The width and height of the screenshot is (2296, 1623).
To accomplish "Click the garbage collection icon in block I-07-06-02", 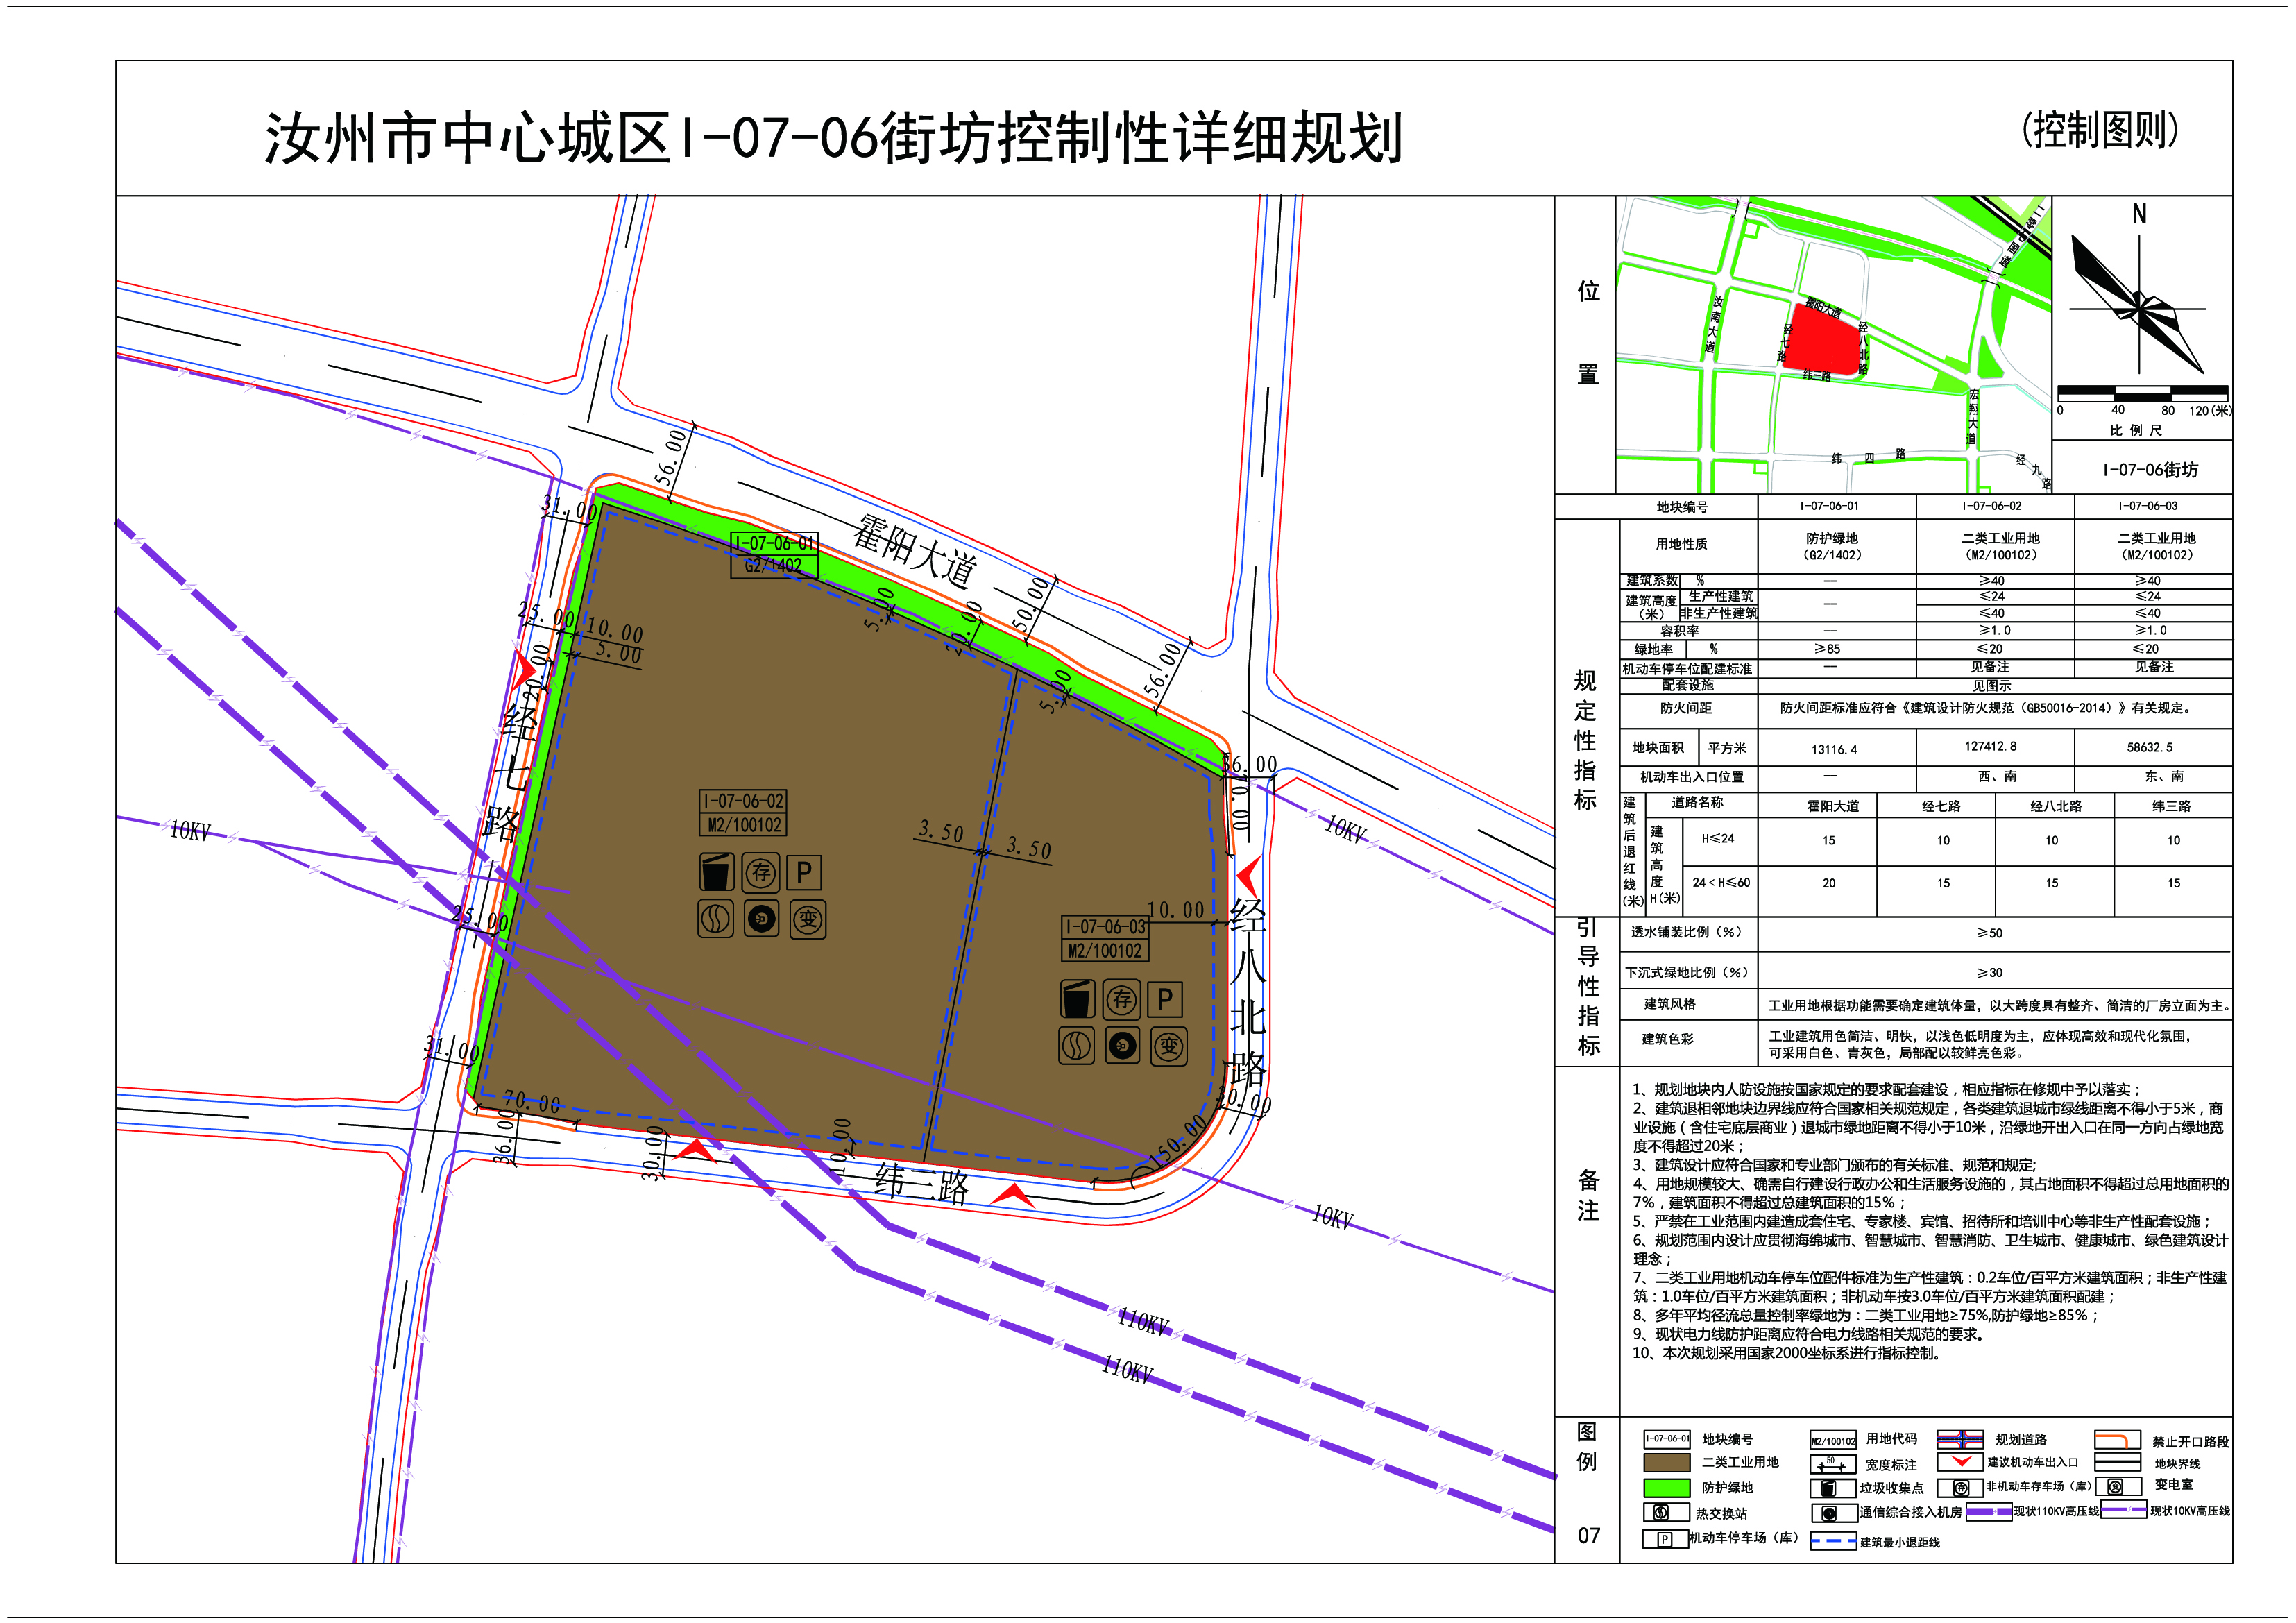I will coord(716,872).
